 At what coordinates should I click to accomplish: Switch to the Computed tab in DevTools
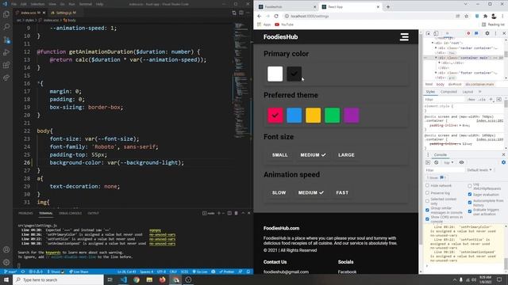click(448, 92)
